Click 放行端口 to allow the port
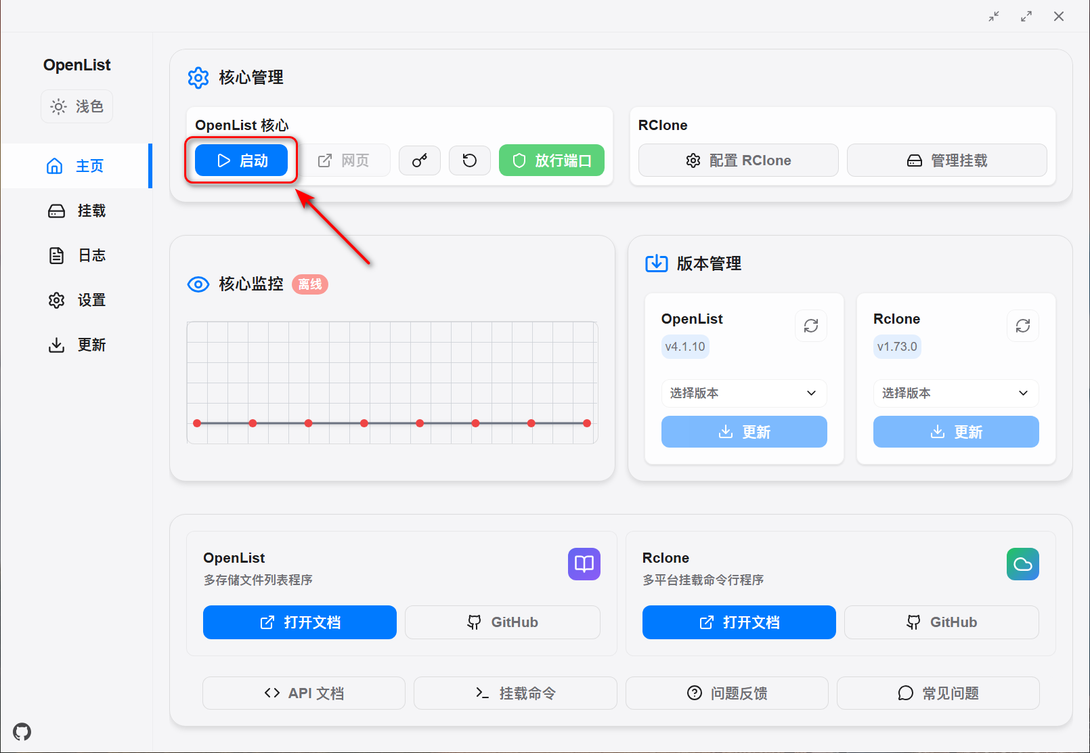 pyautogui.click(x=551, y=160)
